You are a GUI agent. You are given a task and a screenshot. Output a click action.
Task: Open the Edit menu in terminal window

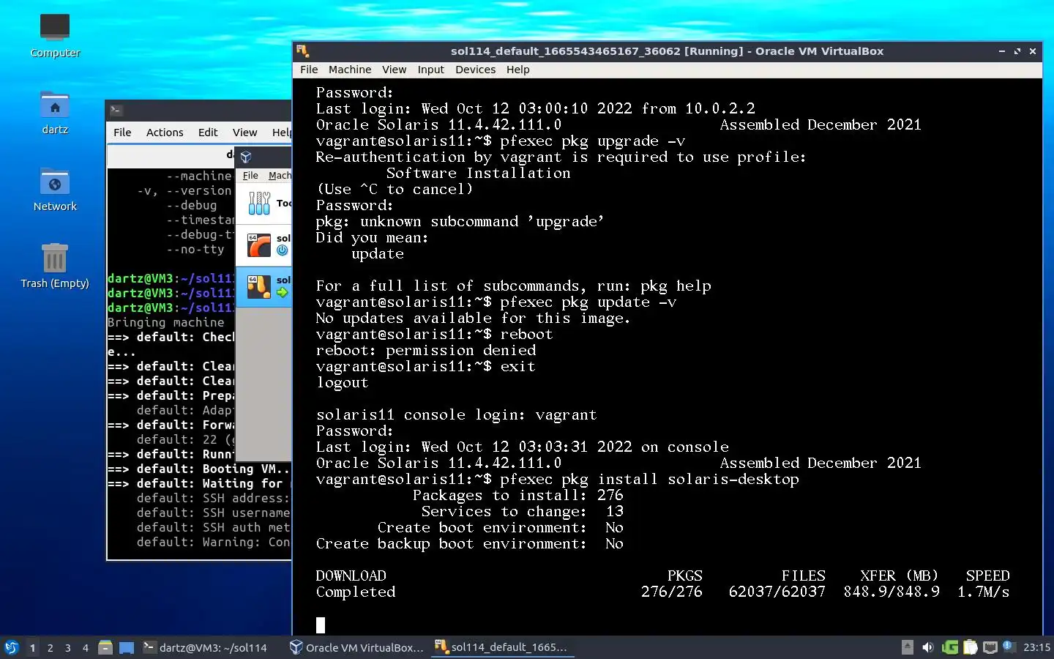(x=208, y=133)
